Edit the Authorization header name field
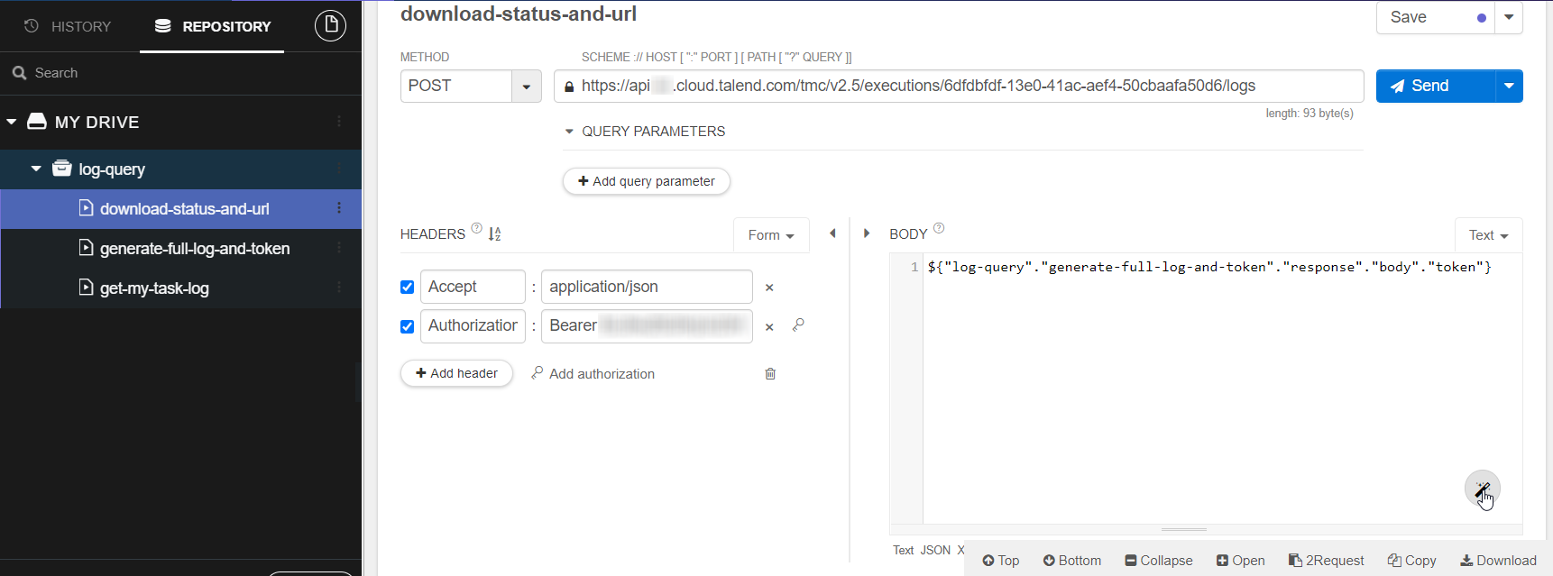This screenshot has width=1553, height=576. coord(473,325)
